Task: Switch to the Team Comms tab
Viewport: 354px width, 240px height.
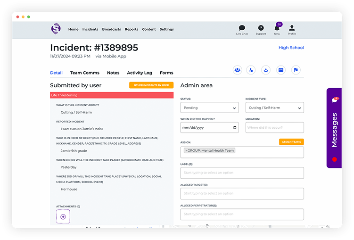Action: pyautogui.click(x=85, y=73)
